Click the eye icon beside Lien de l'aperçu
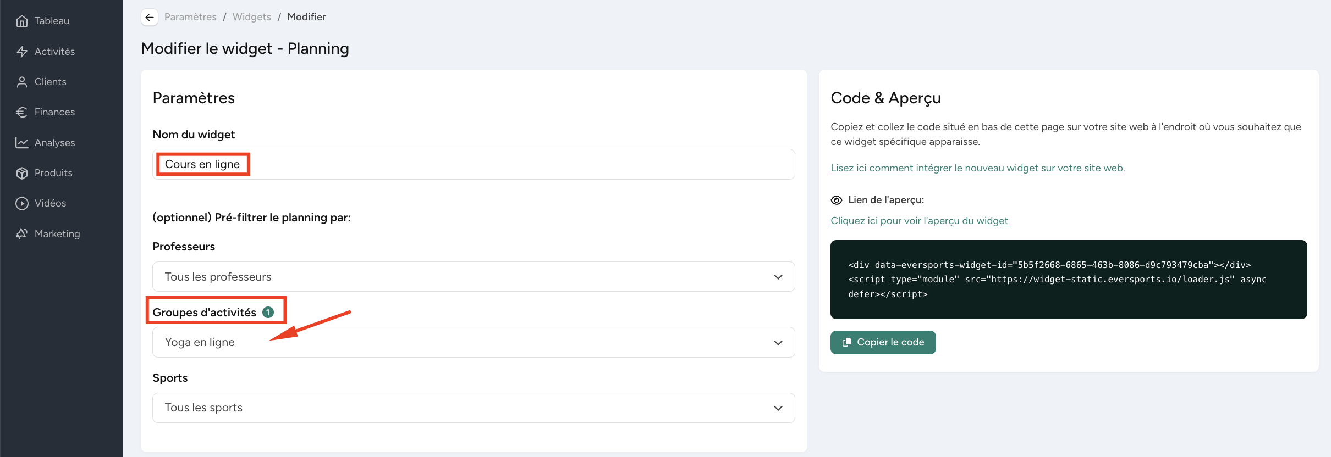This screenshot has width=1331, height=457. point(837,200)
